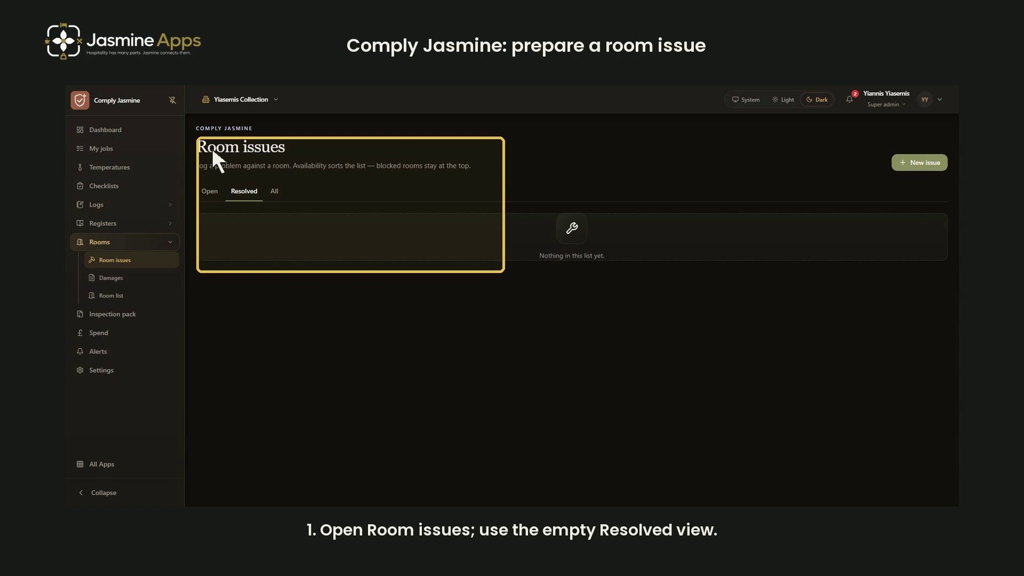Image resolution: width=1024 pixels, height=576 pixels.
Task: Go to All Apps
Action: click(101, 465)
